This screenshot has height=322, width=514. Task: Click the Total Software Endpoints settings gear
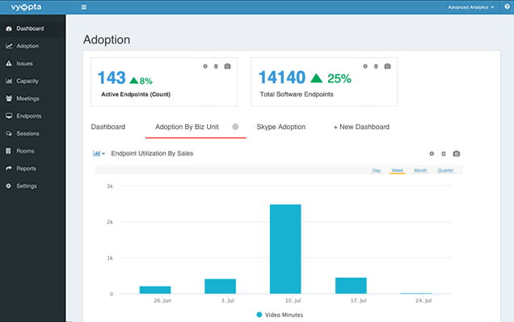point(365,66)
